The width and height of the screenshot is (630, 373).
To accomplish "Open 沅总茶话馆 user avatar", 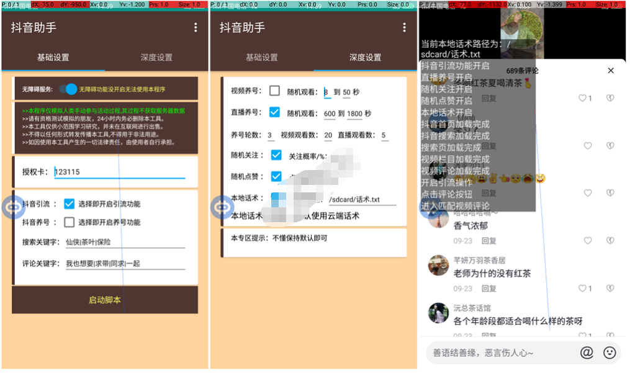I will pos(438,313).
